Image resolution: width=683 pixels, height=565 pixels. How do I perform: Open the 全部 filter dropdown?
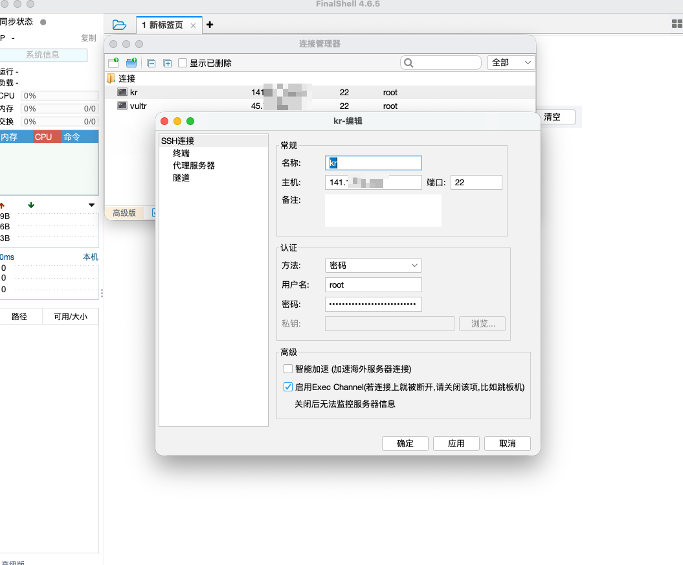click(x=511, y=63)
